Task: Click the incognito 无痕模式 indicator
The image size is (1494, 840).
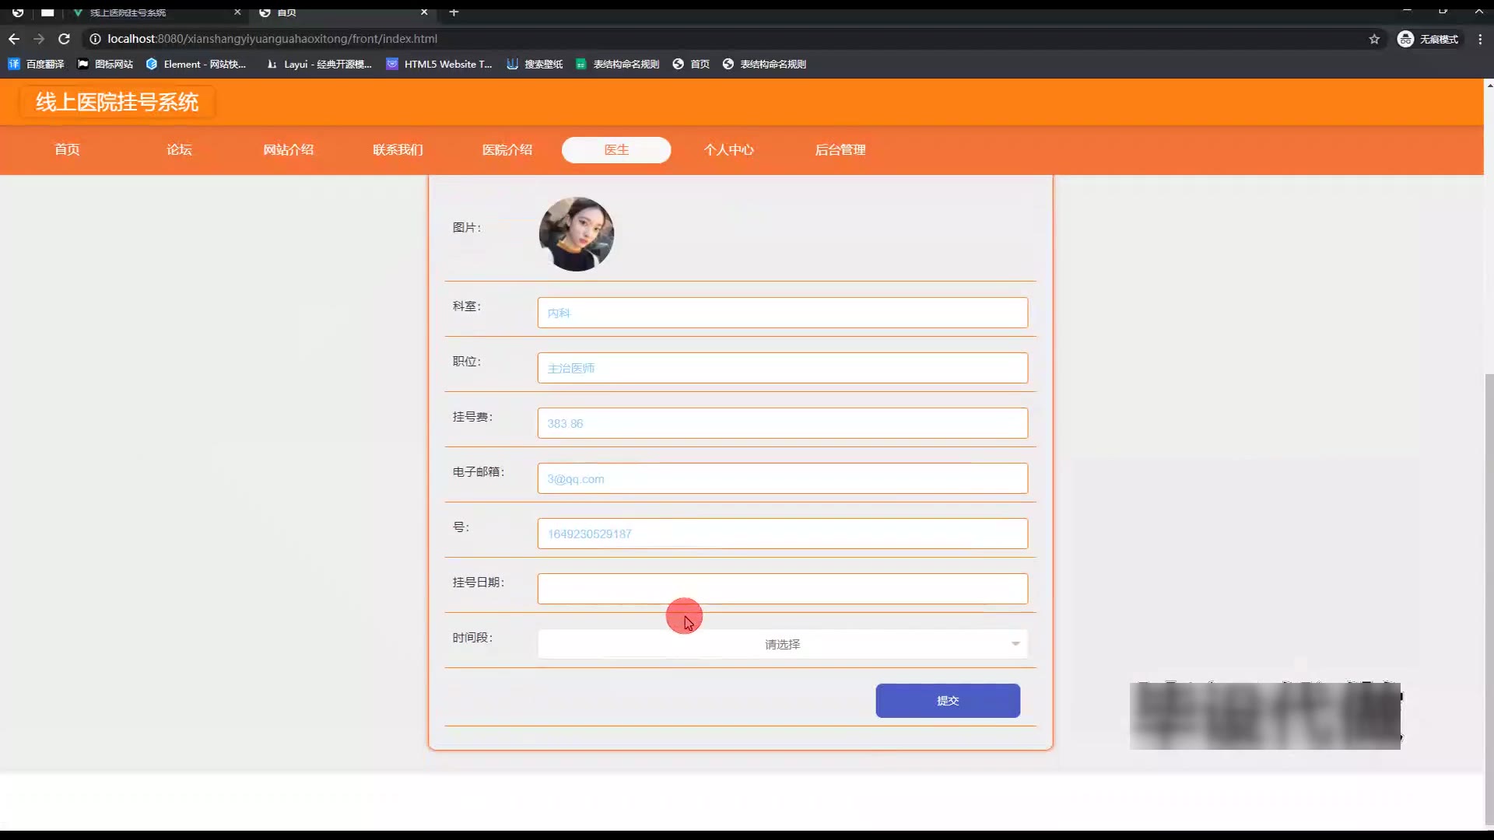Action: (x=1428, y=39)
